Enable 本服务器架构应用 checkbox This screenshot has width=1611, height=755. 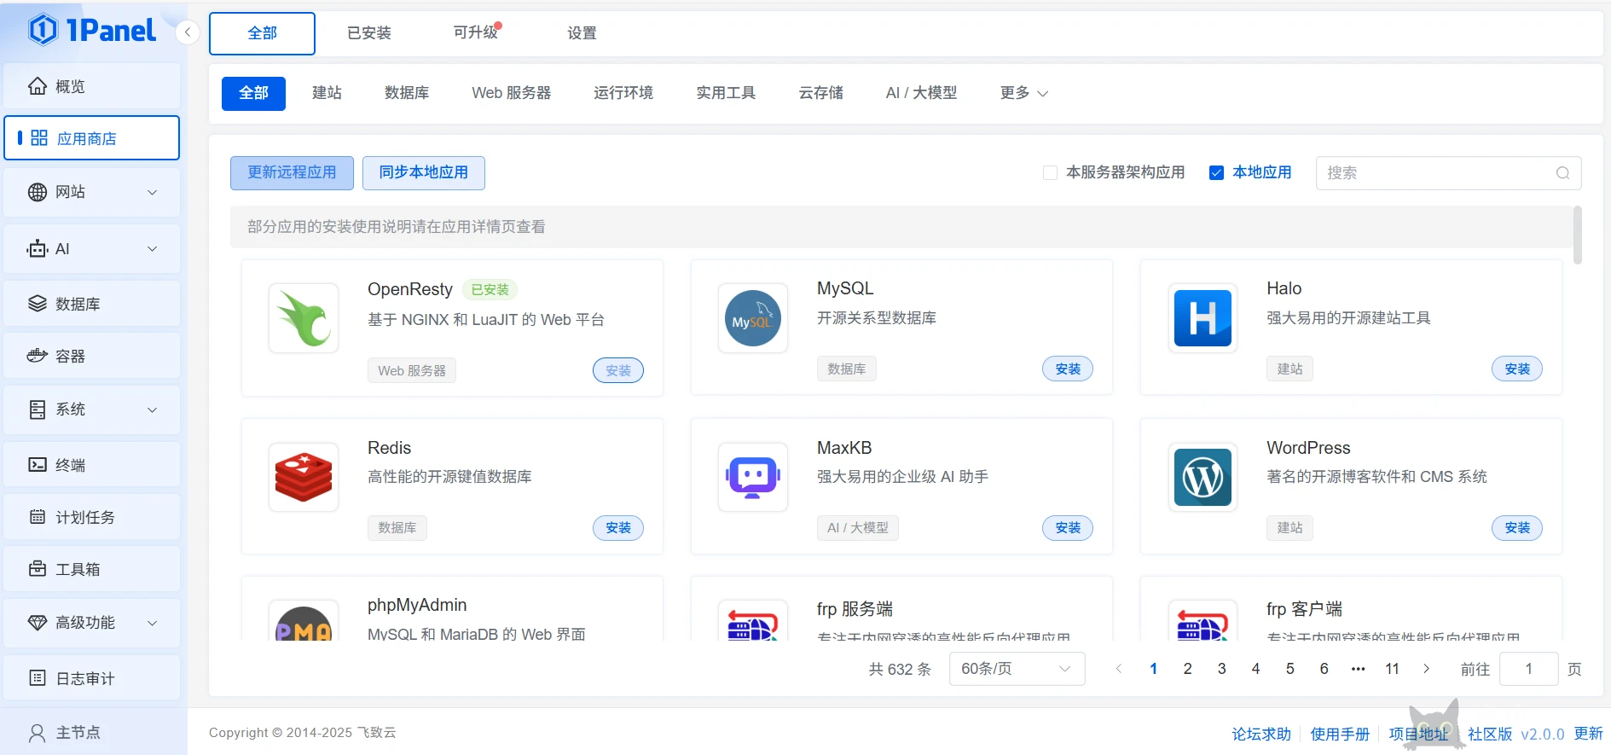[x=1050, y=172]
